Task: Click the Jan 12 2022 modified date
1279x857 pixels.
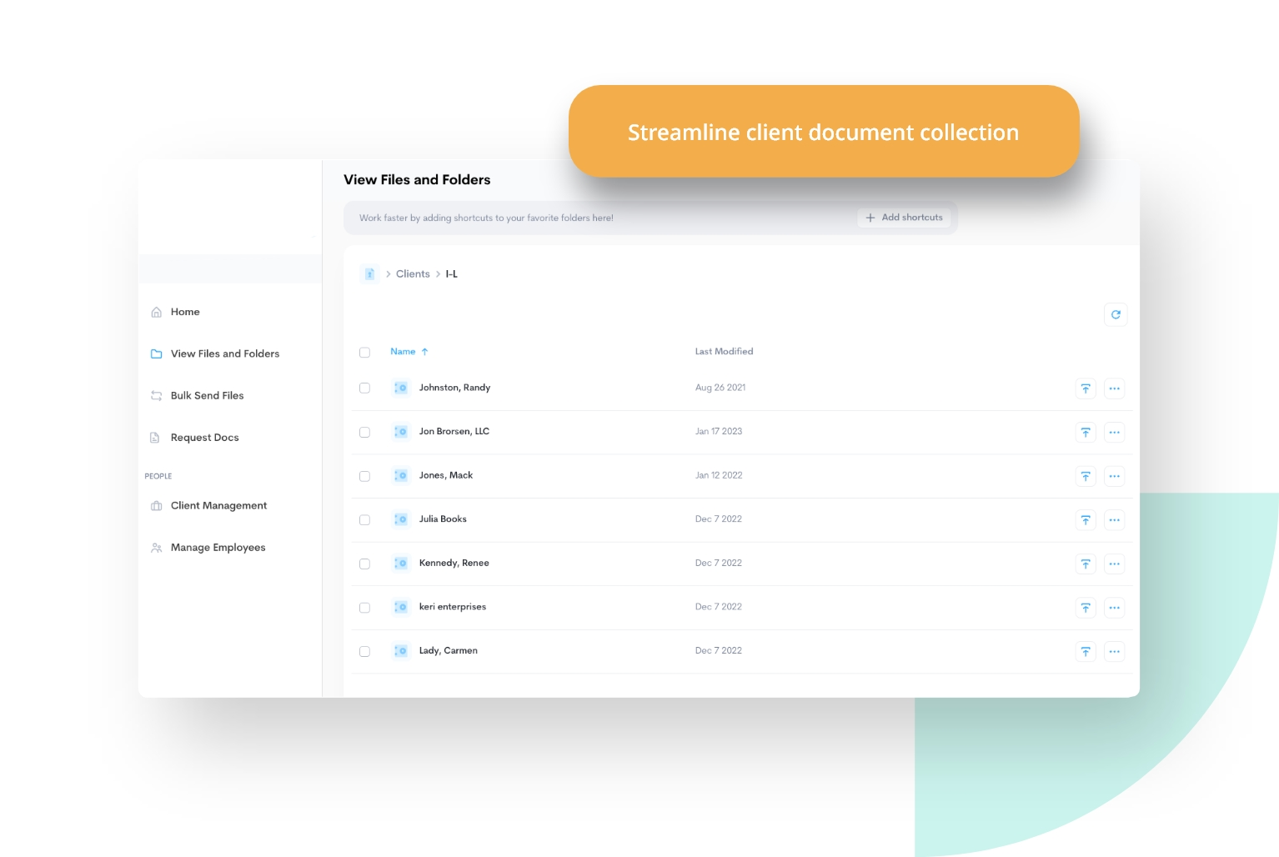Action: tap(719, 475)
